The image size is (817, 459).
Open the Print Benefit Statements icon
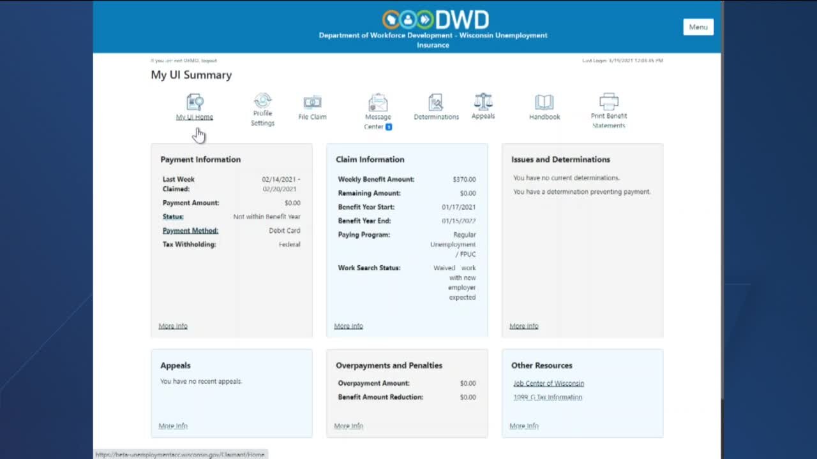click(609, 101)
